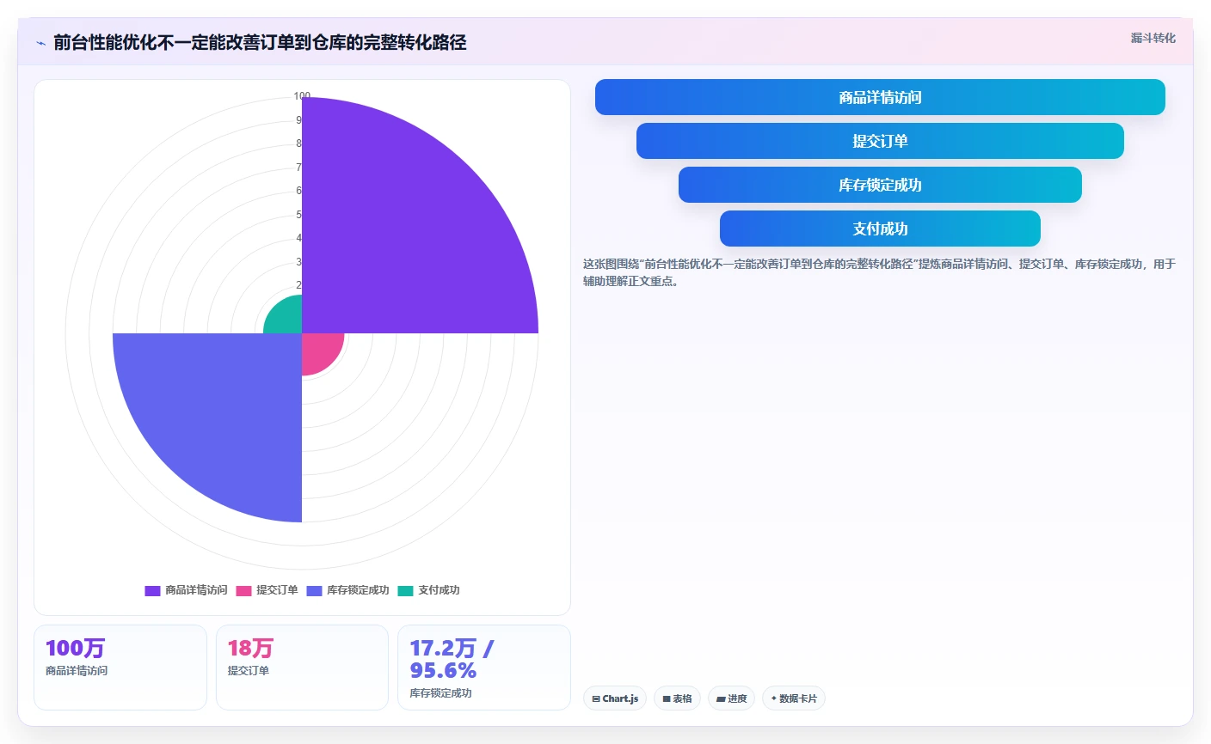Click the teal 支付成功 chart segment

pyautogui.click(x=286, y=318)
